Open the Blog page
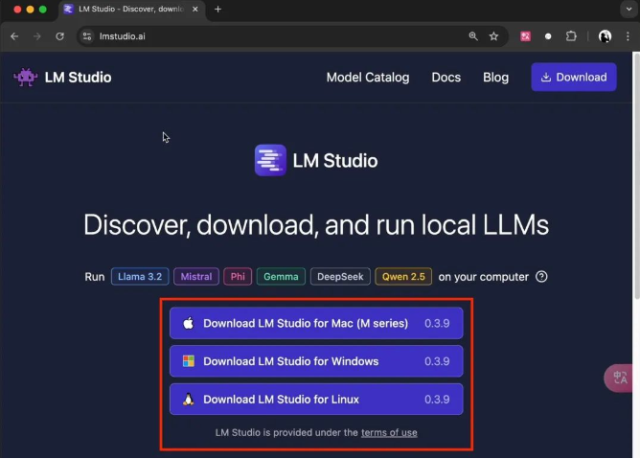This screenshot has width=640, height=459. tap(495, 78)
